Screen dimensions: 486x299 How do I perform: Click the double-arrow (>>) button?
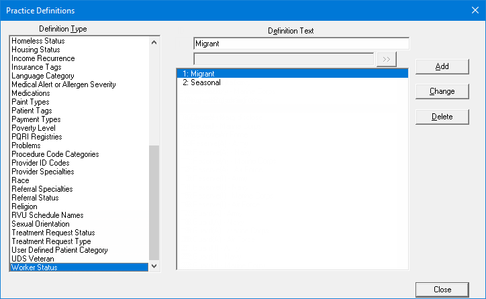click(x=386, y=59)
